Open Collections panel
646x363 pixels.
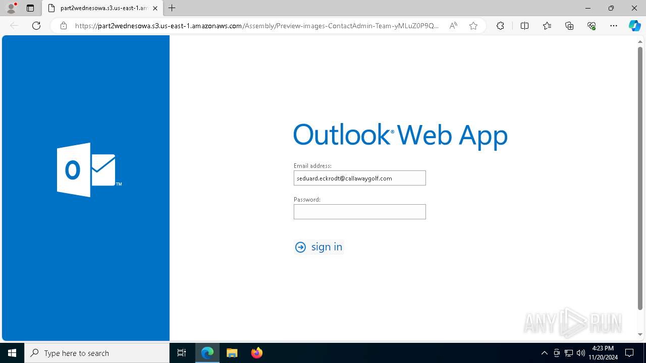click(x=569, y=26)
